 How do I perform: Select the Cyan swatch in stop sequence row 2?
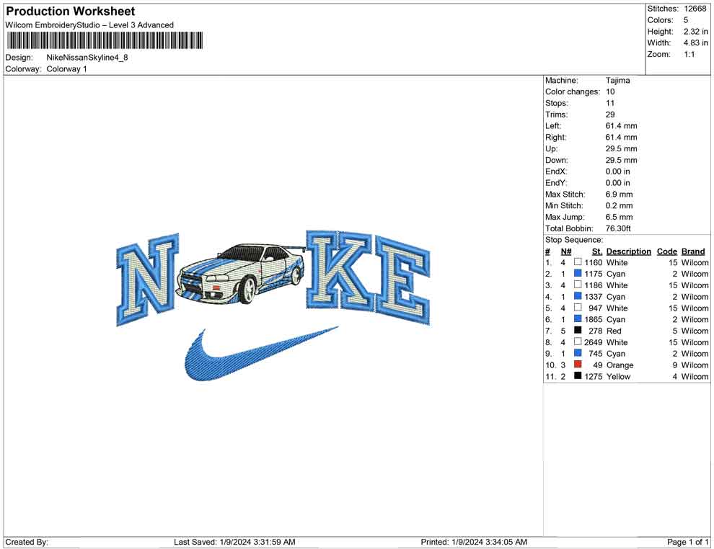point(578,274)
